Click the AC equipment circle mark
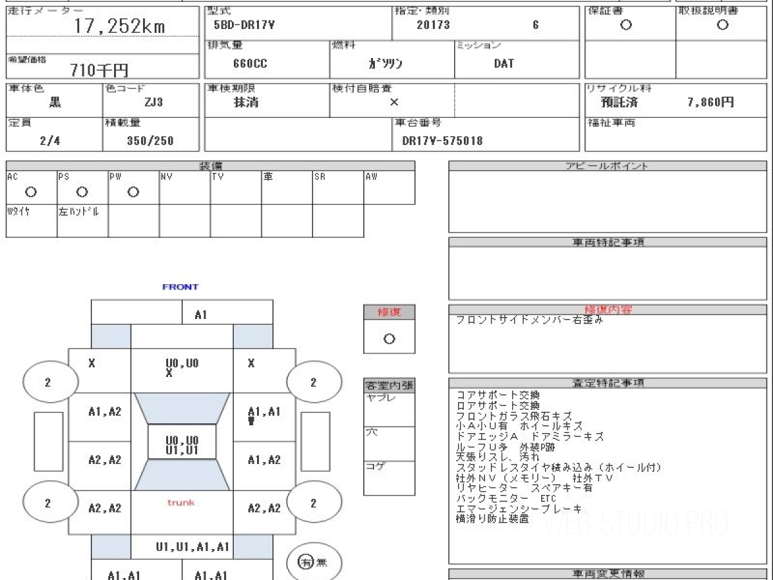The width and height of the screenshot is (773, 580). click(30, 192)
